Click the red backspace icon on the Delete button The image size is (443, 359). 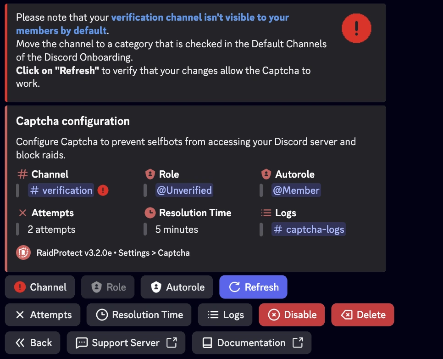point(346,314)
